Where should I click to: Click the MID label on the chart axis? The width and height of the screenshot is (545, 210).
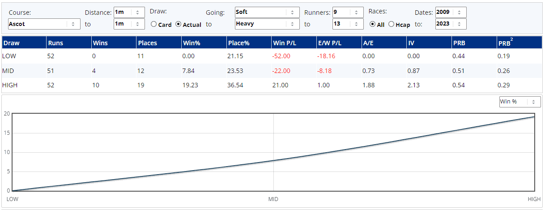click(273, 199)
